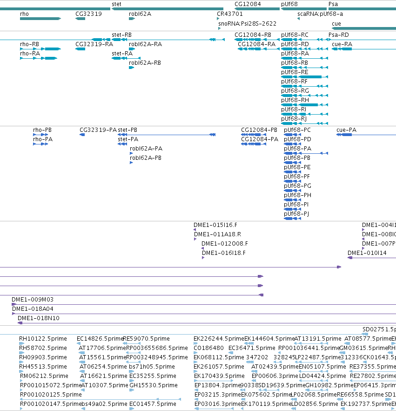Click EC36471.5prime EST label
396x411 pixels.
click(x=252, y=348)
